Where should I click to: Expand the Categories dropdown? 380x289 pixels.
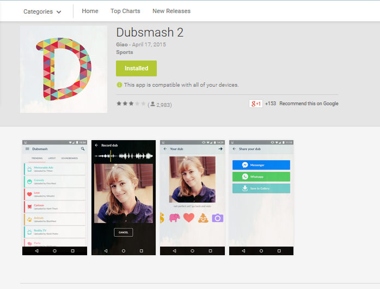click(x=42, y=11)
